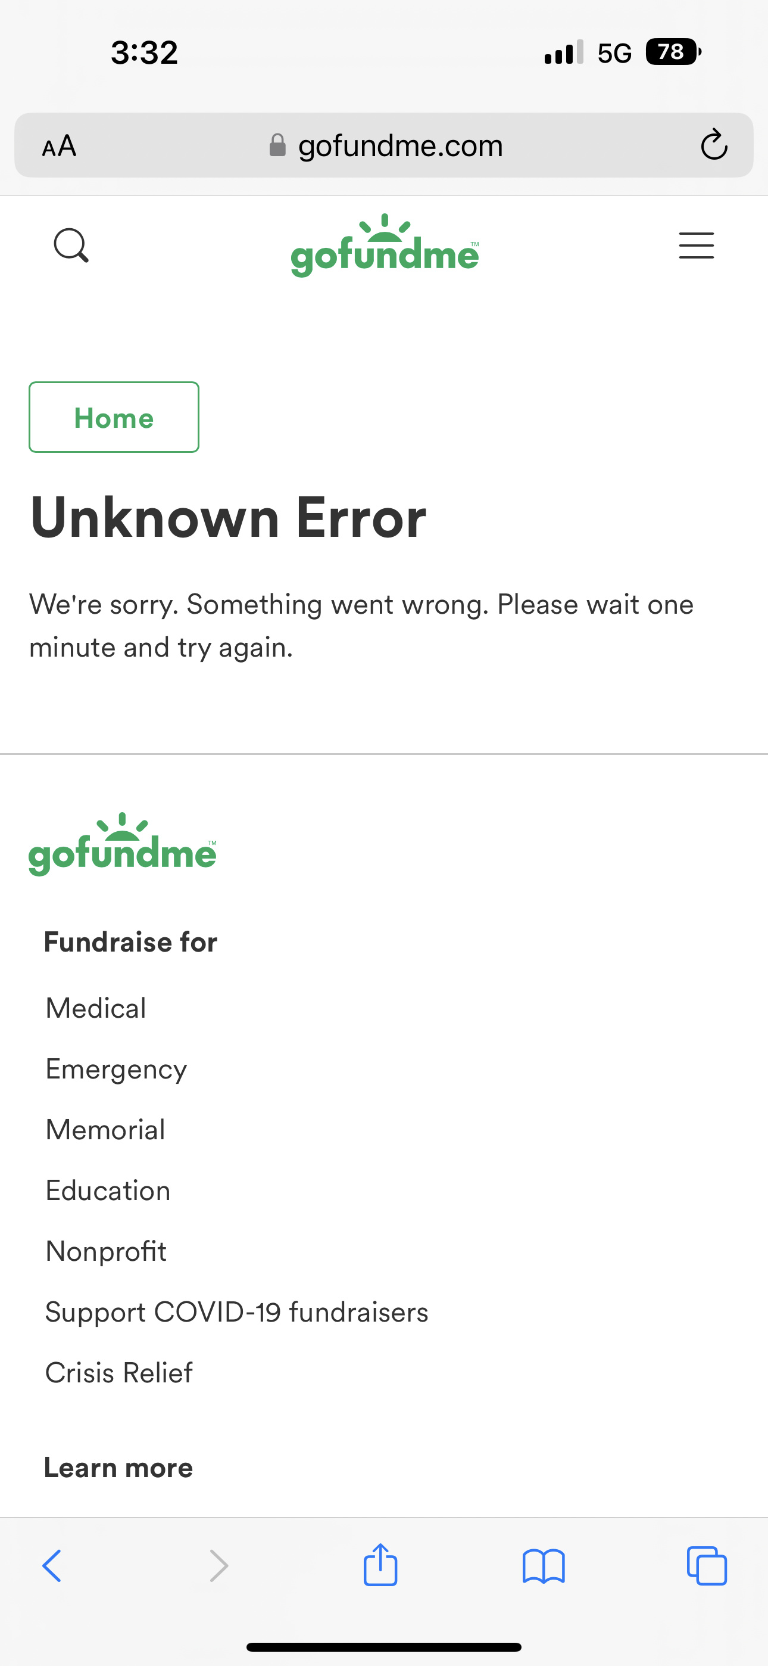Open the Emergency fundraise link
This screenshot has width=768, height=1666.
[116, 1070]
